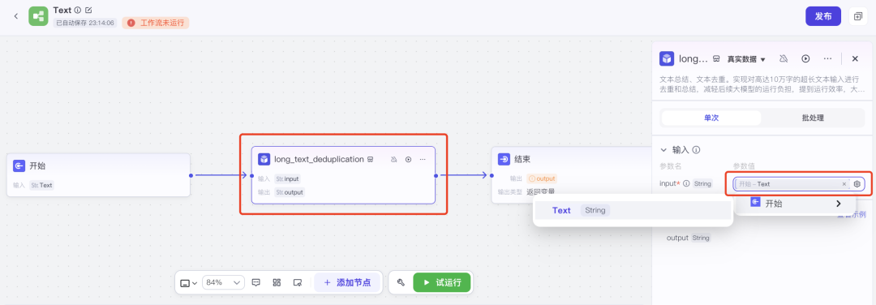Open the gear settings on input value
The height and width of the screenshot is (305, 876).
tap(858, 184)
